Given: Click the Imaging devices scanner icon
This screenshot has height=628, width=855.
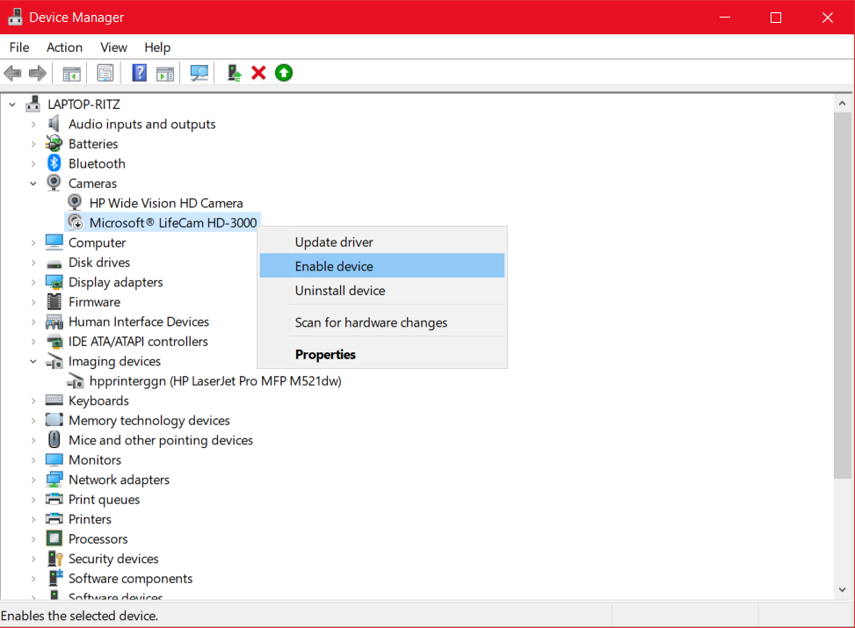Looking at the screenshot, I should tap(54, 361).
